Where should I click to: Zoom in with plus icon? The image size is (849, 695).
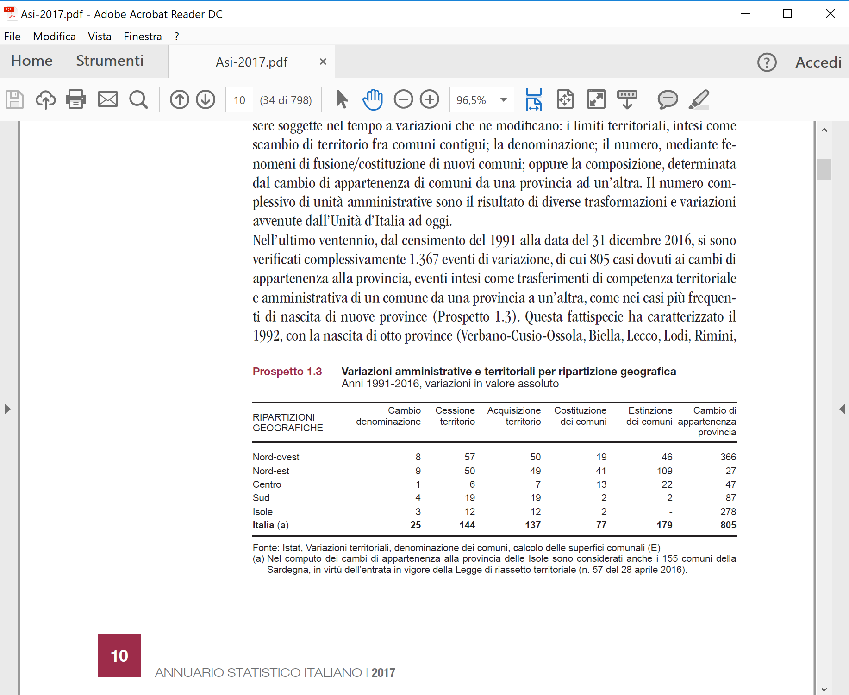[x=430, y=99]
